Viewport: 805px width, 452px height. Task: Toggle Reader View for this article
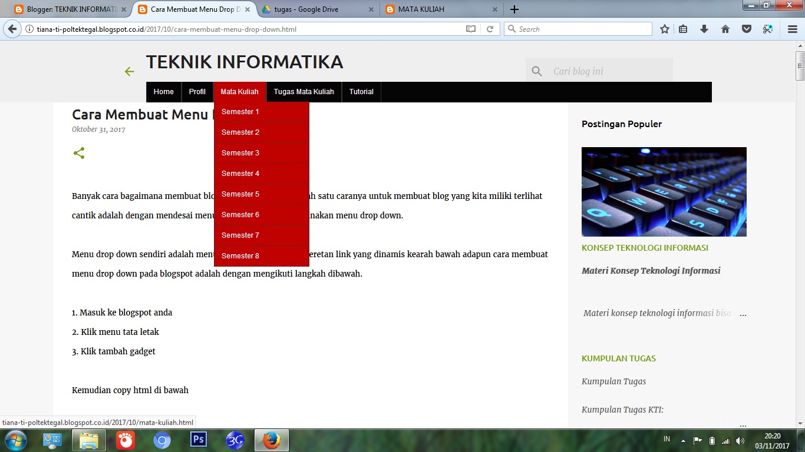tap(470, 28)
